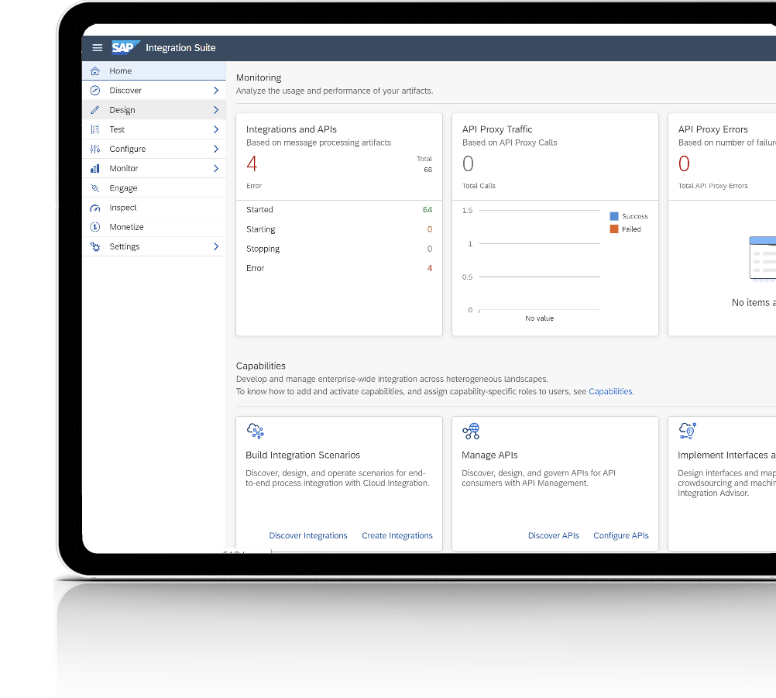Click the Inspect gauge icon
Screen dimensions: 776x698
pos(95,208)
